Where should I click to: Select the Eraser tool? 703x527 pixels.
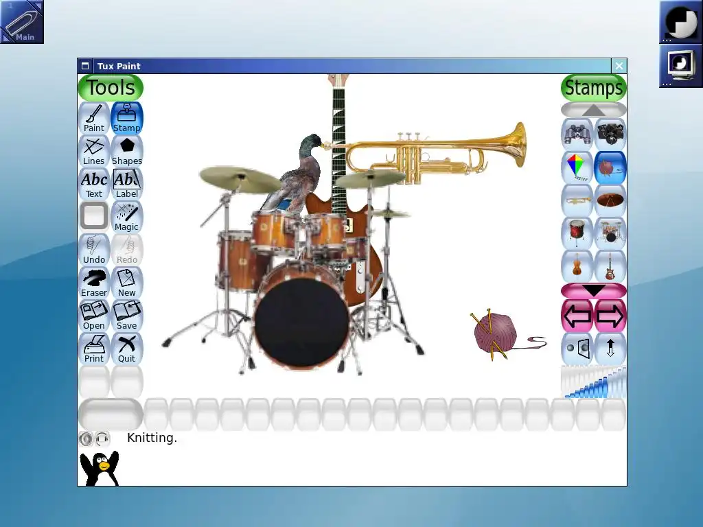point(94,283)
